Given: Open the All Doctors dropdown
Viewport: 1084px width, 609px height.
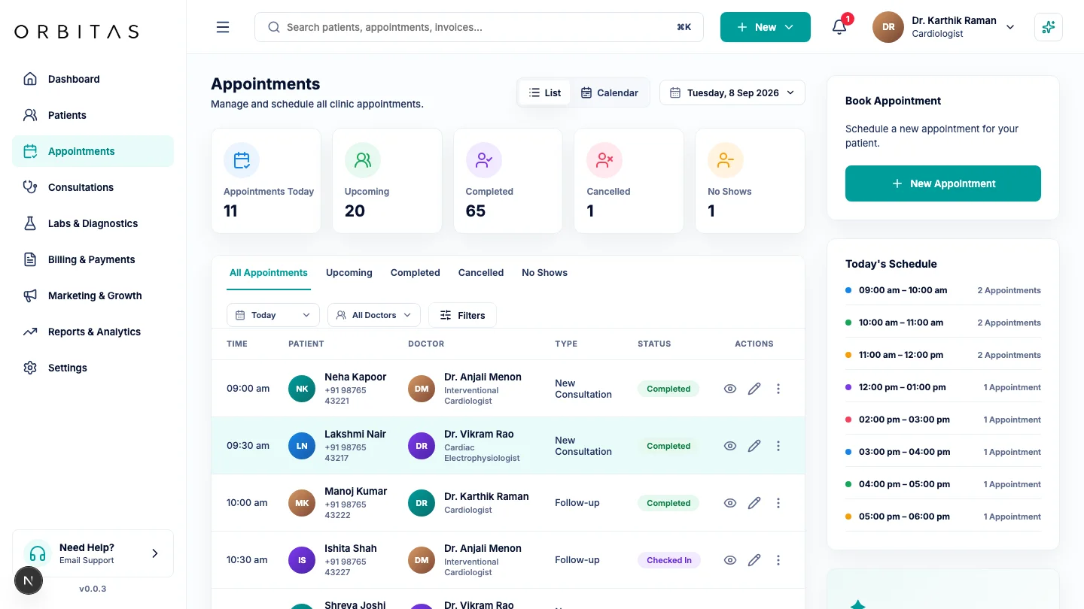Looking at the screenshot, I should [x=374, y=315].
